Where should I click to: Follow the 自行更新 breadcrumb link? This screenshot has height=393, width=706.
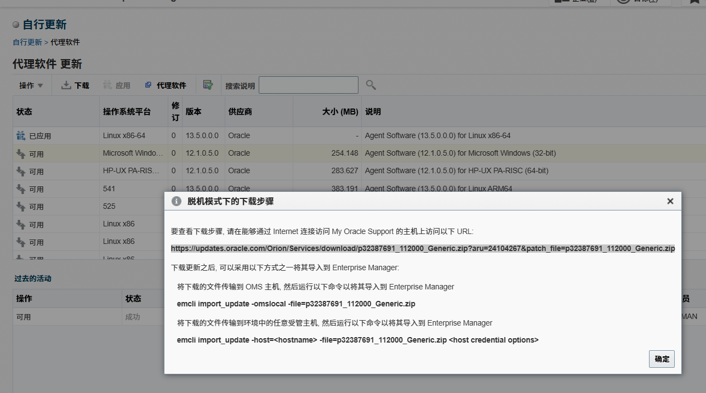pos(27,42)
